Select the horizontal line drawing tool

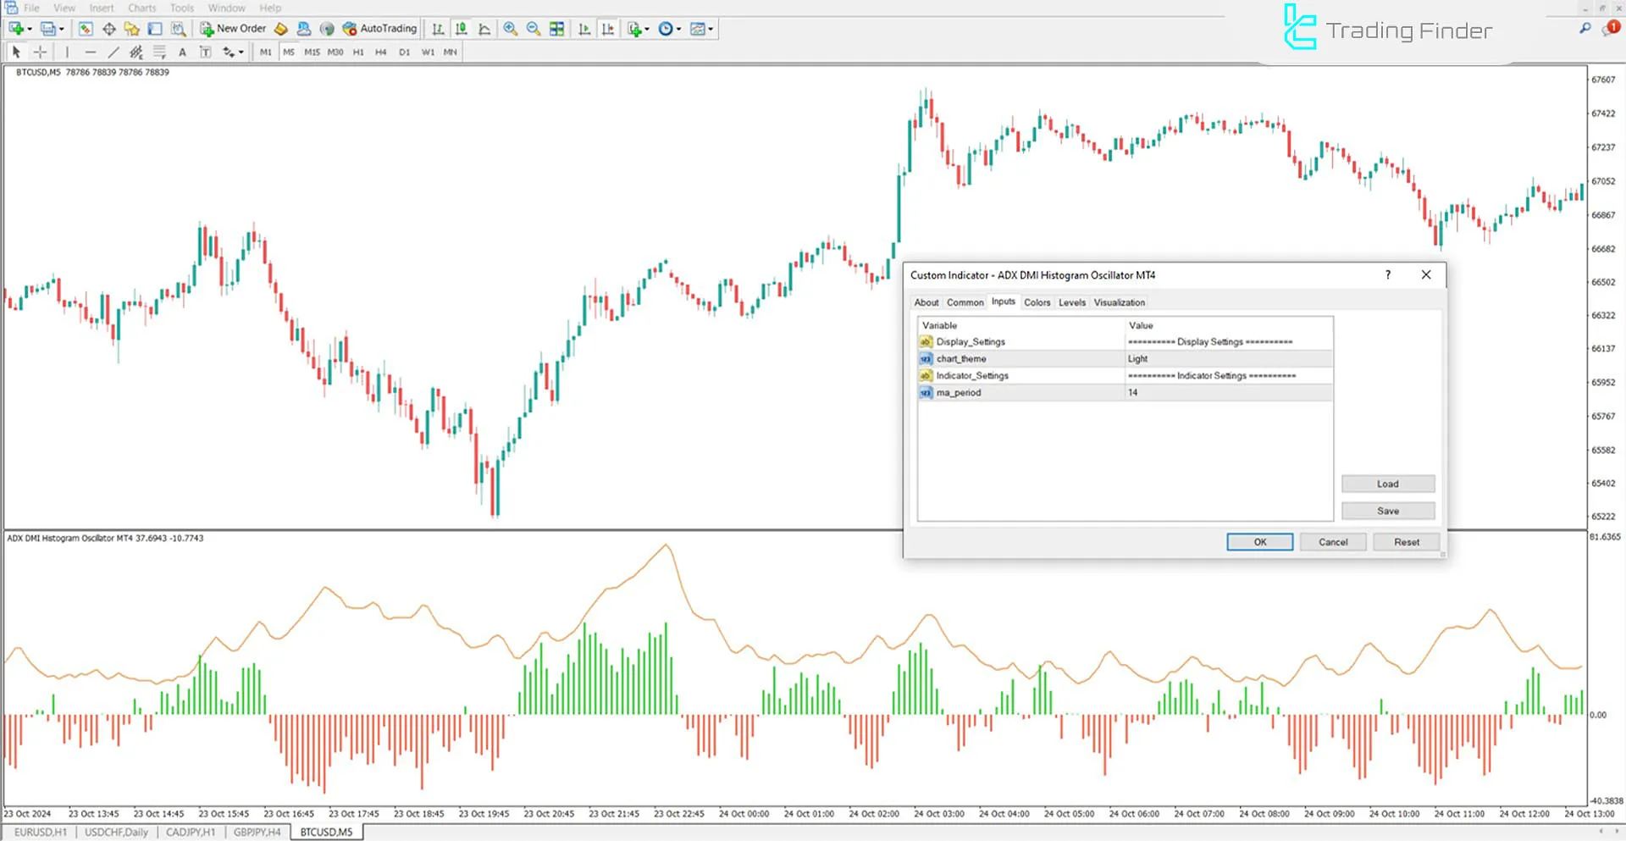tap(91, 52)
